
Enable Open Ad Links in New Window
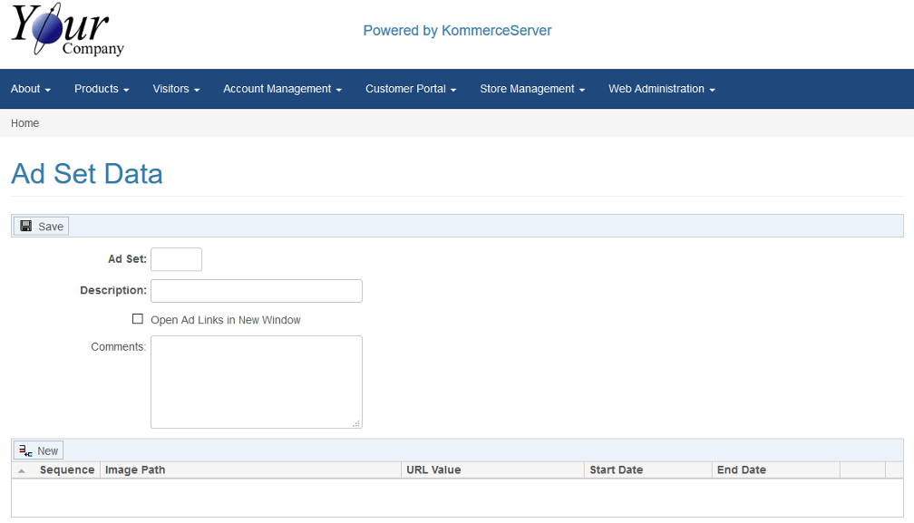138,319
